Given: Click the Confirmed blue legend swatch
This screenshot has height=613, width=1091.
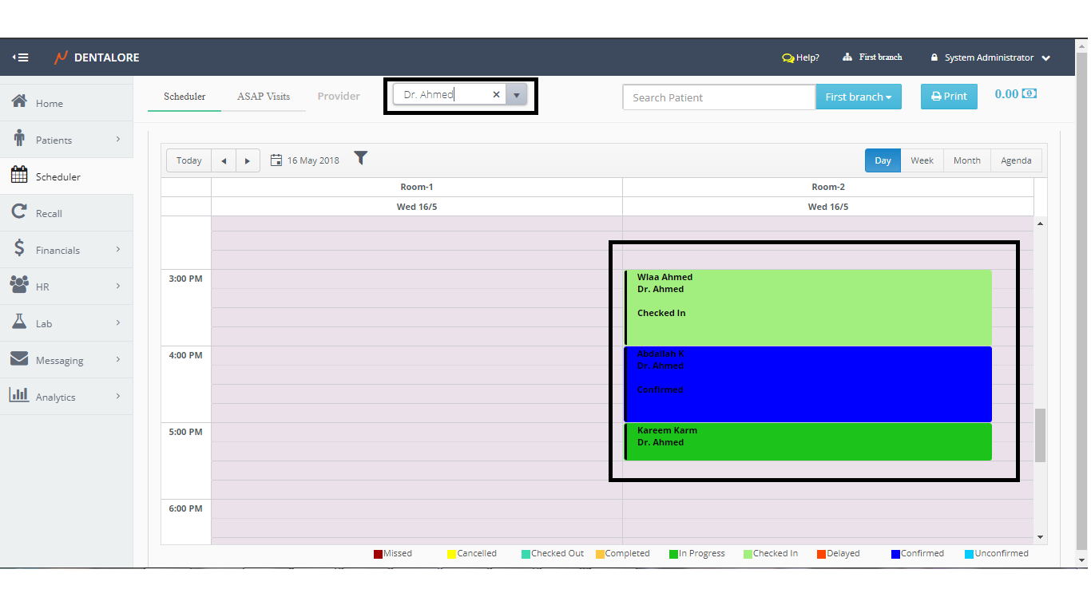Looking at the screenshot, I should point(895,554).
